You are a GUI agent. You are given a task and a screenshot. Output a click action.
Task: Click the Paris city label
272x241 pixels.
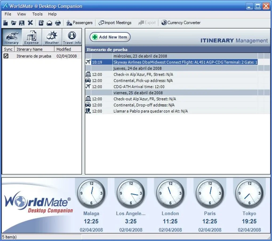tap(210, 214)
